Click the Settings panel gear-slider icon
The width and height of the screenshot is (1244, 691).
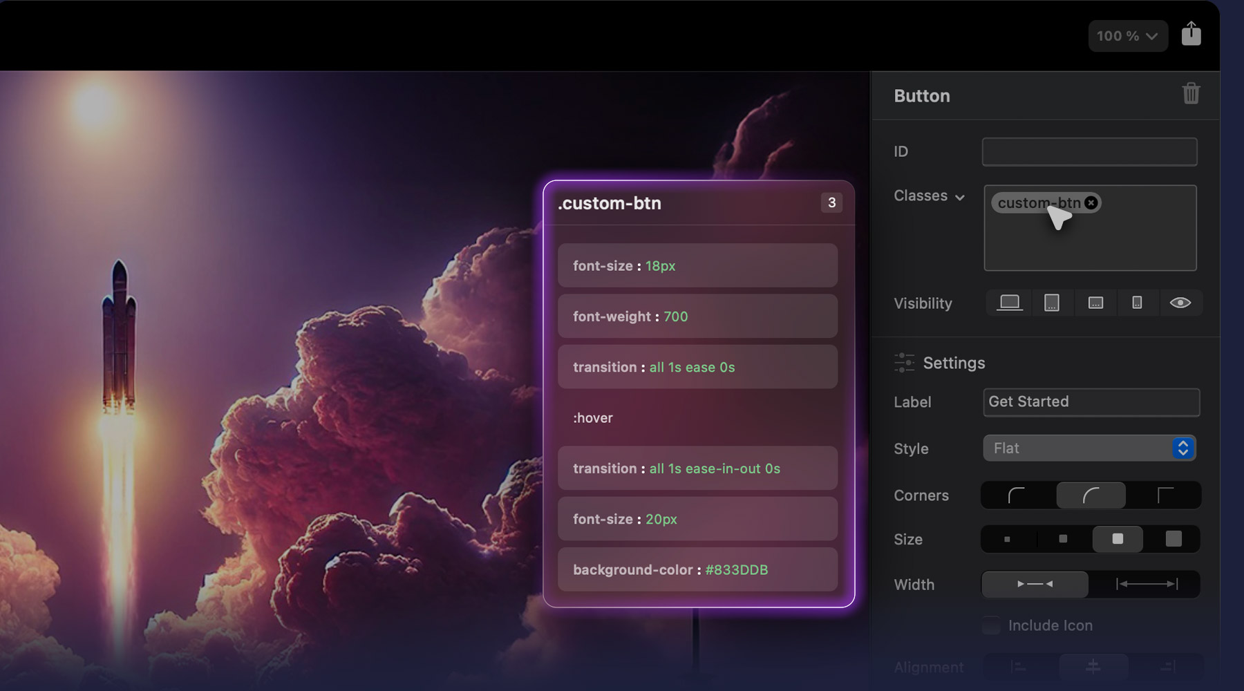904,362
